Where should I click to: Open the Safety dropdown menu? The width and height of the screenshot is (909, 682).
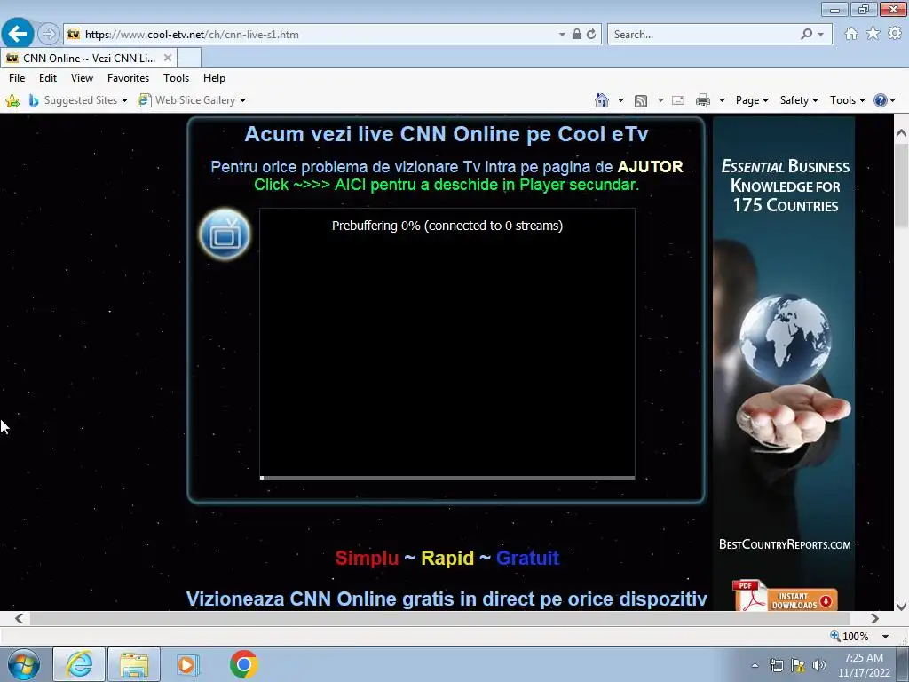[x=799, y=100]
